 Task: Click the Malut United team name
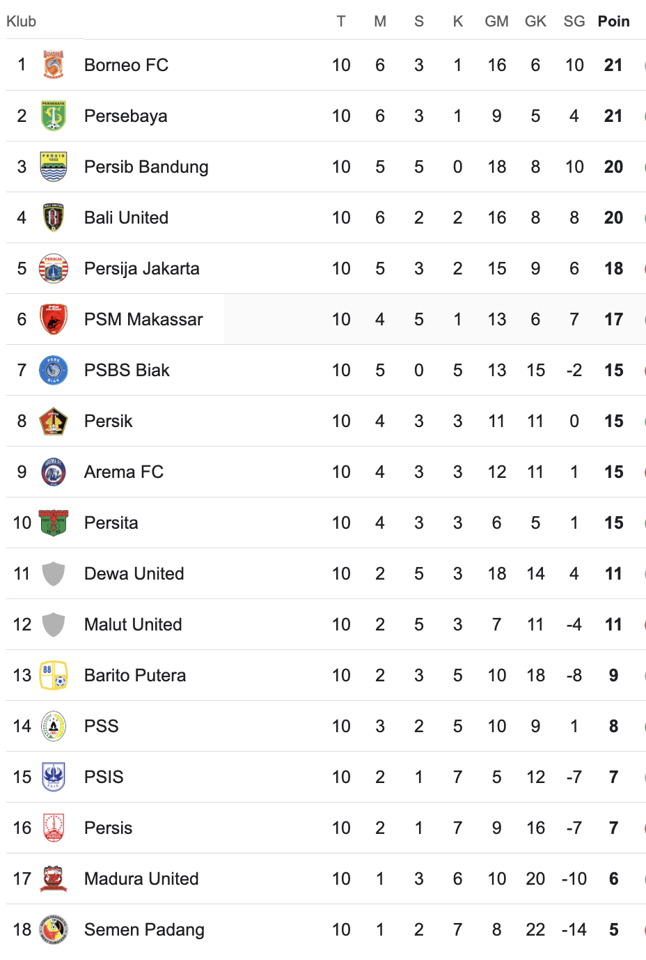pyautogui.click(x=133, y=624)
